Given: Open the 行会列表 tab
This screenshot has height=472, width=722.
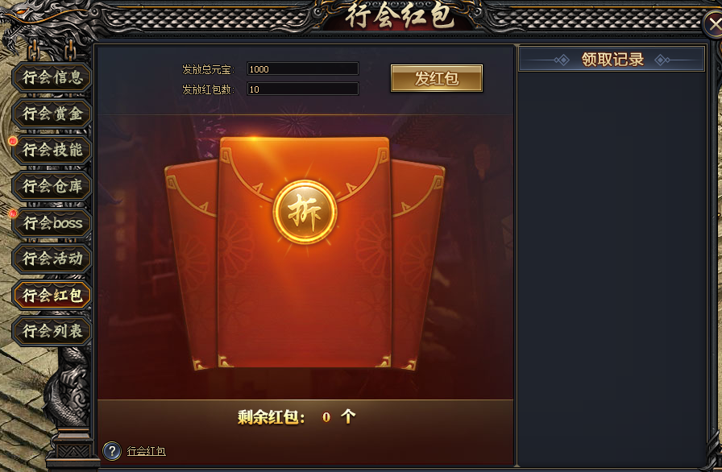Looking at the screenshot, I should pos(52,331).
